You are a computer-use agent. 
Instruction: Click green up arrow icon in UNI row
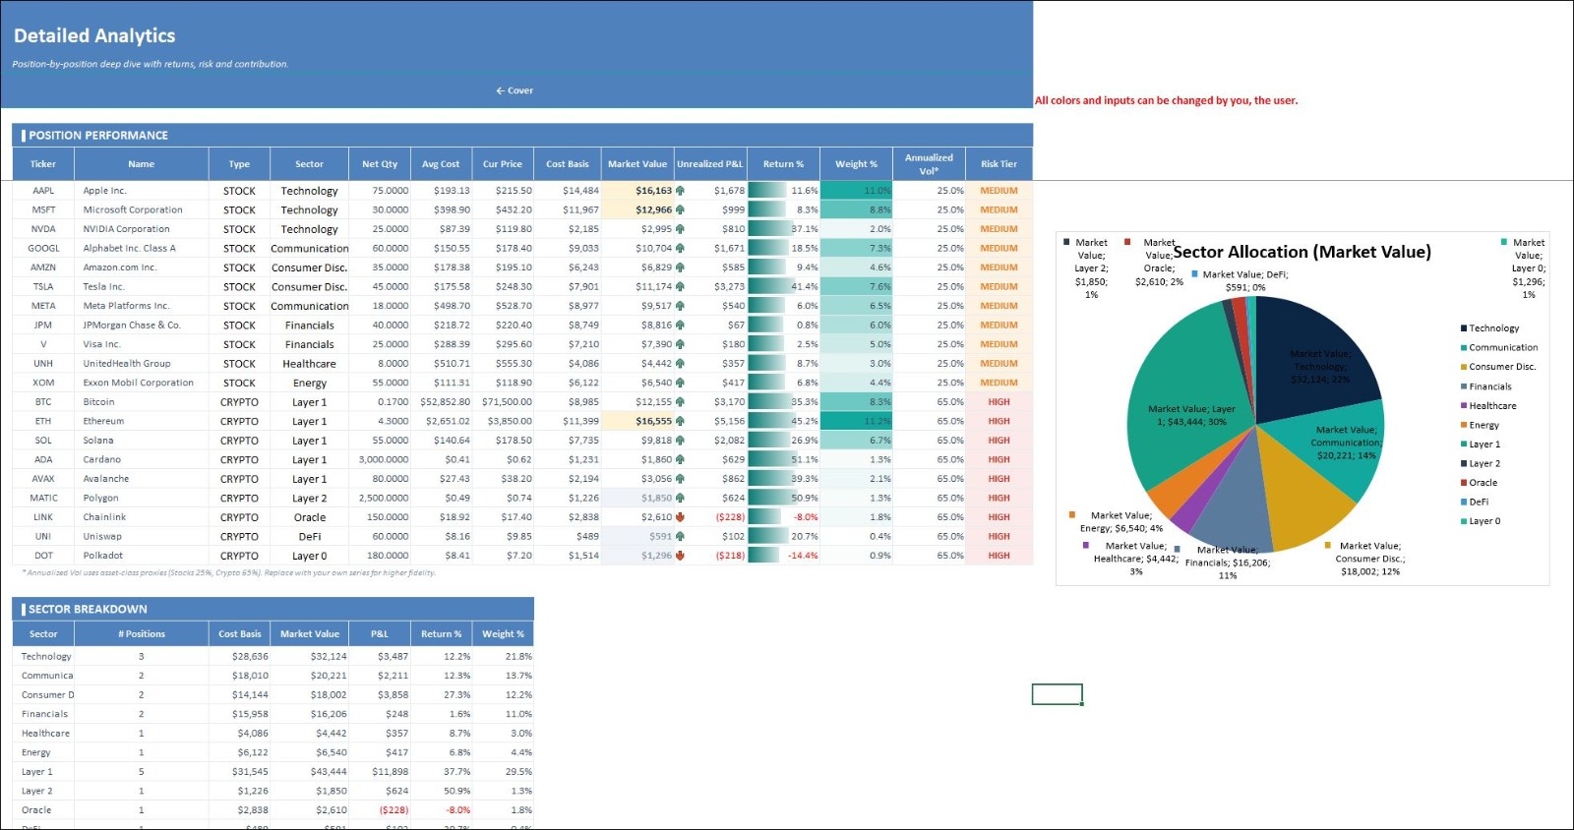[680, 536]
